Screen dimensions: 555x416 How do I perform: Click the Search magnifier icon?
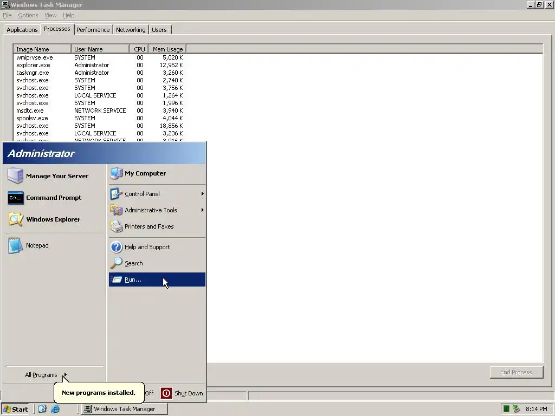[x=116, y=263]
